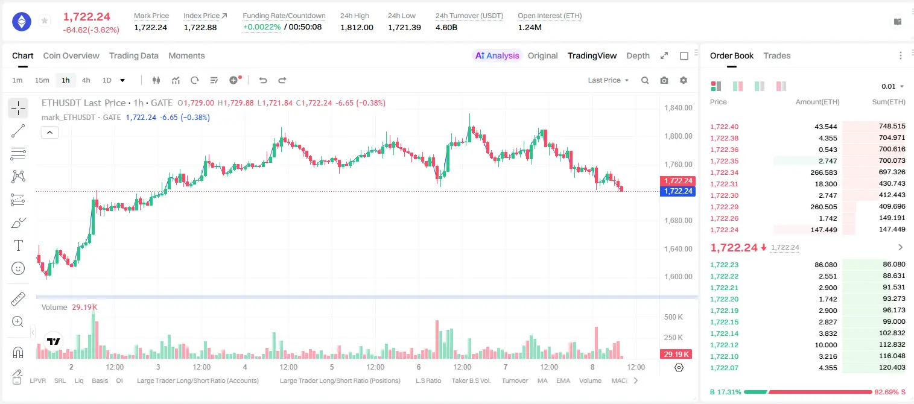Switch chart to Depth view

coord(638,55)
